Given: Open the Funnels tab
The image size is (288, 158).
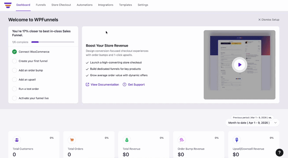Looking at the screenshot, I should tap(41, 5).
